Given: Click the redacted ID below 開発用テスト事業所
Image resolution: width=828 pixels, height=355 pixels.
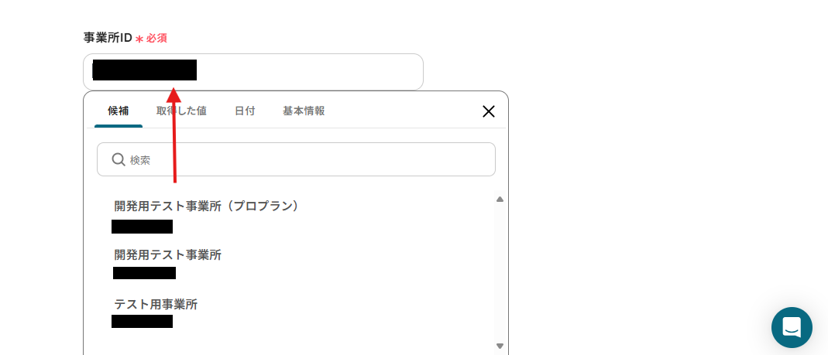Looking at the screenshot, I should tap(144, 273).
